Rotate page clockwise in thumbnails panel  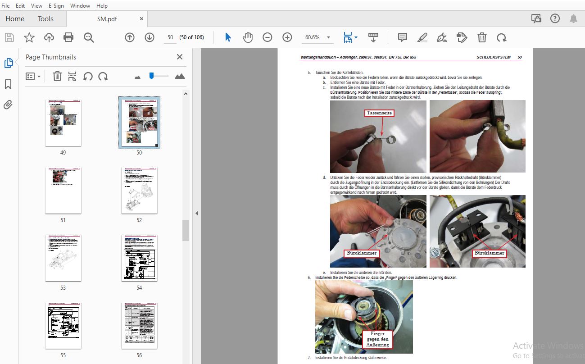(x=103, y=76)
